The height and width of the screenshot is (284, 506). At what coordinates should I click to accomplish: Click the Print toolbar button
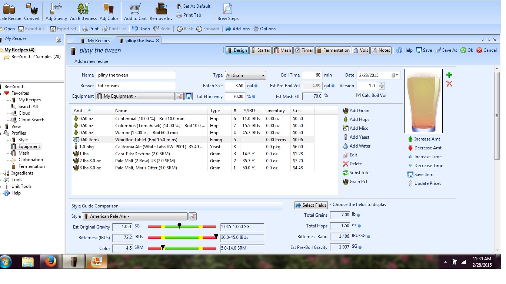point(90,29)
